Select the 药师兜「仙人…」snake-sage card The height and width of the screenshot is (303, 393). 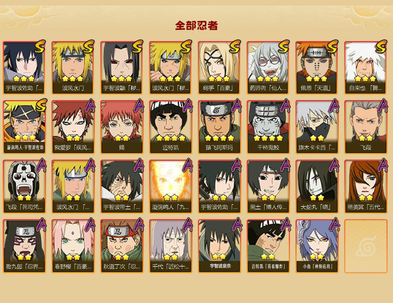click(268, 68)
